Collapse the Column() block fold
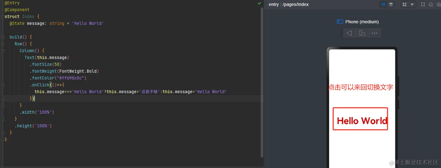441x168 pixels. (3, 51)
